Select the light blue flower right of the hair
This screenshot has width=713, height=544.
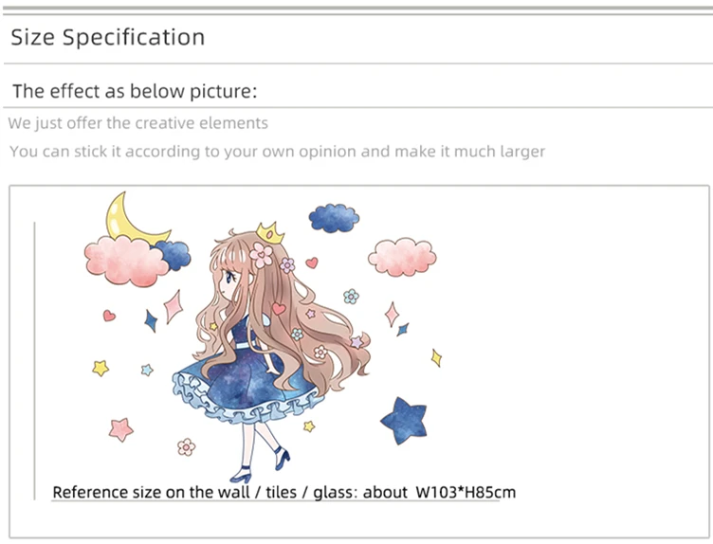pos(351,297)
